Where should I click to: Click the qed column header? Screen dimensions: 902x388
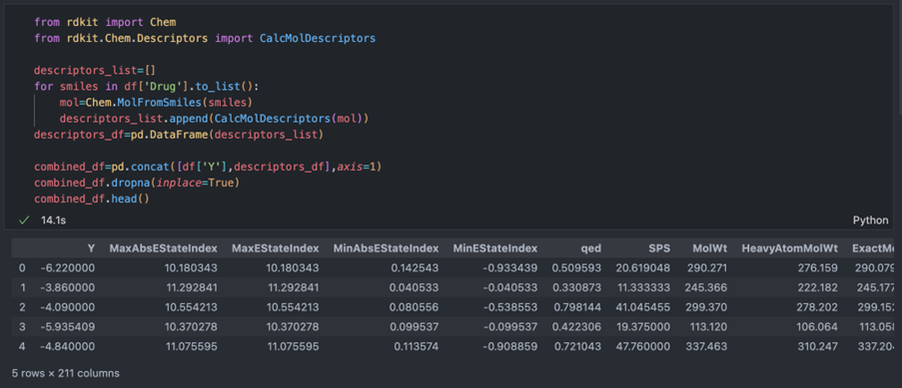click(590, 248)
